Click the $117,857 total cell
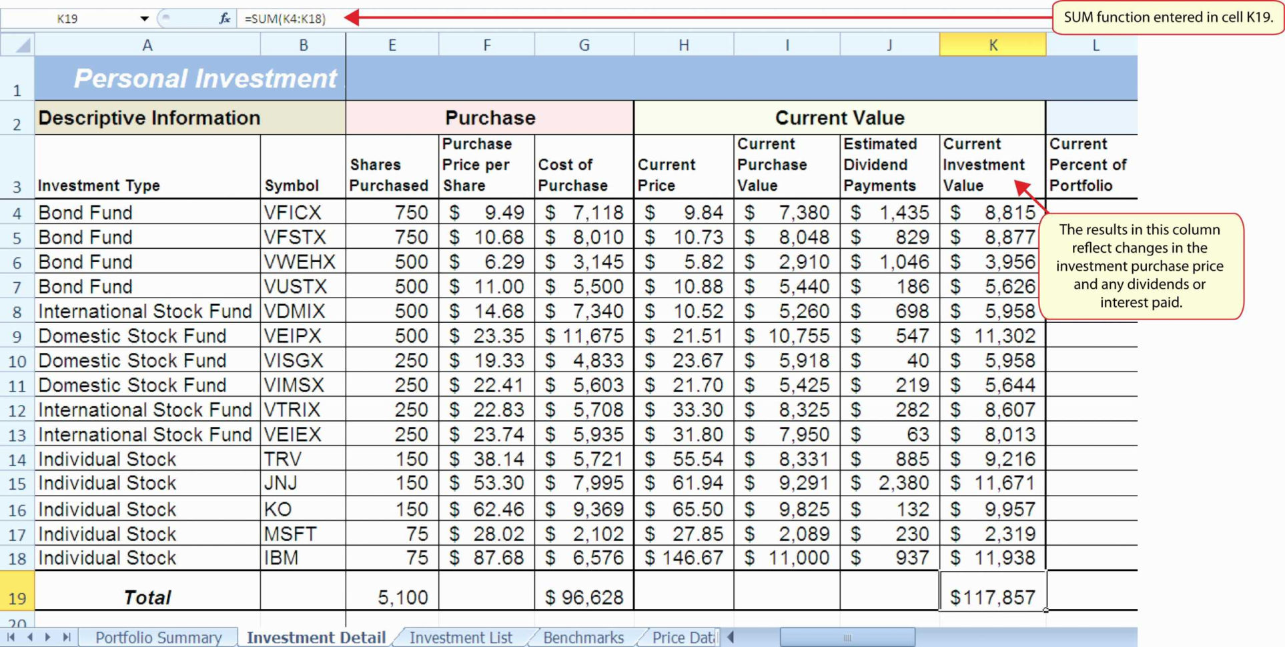The width and height of the screenshot is (1285, 647). coord(992,596)
